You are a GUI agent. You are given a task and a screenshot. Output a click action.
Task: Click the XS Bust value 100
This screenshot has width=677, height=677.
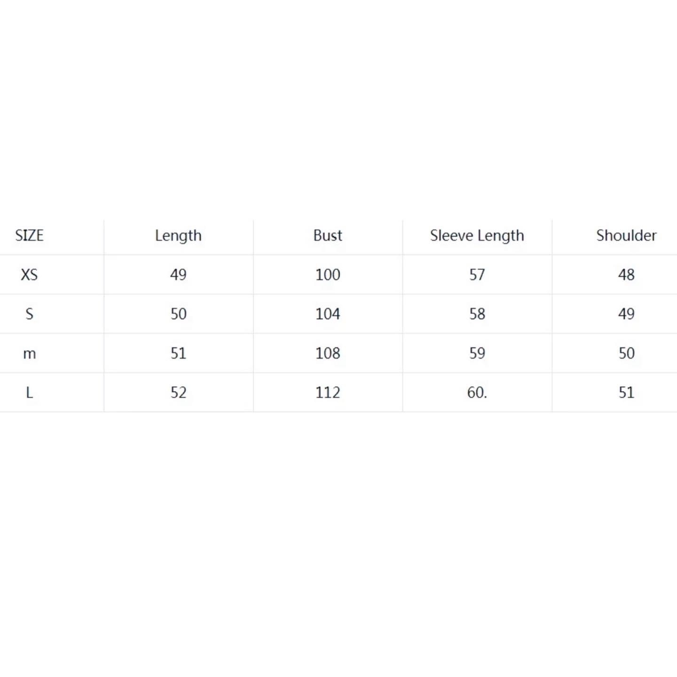pos(328,275)
